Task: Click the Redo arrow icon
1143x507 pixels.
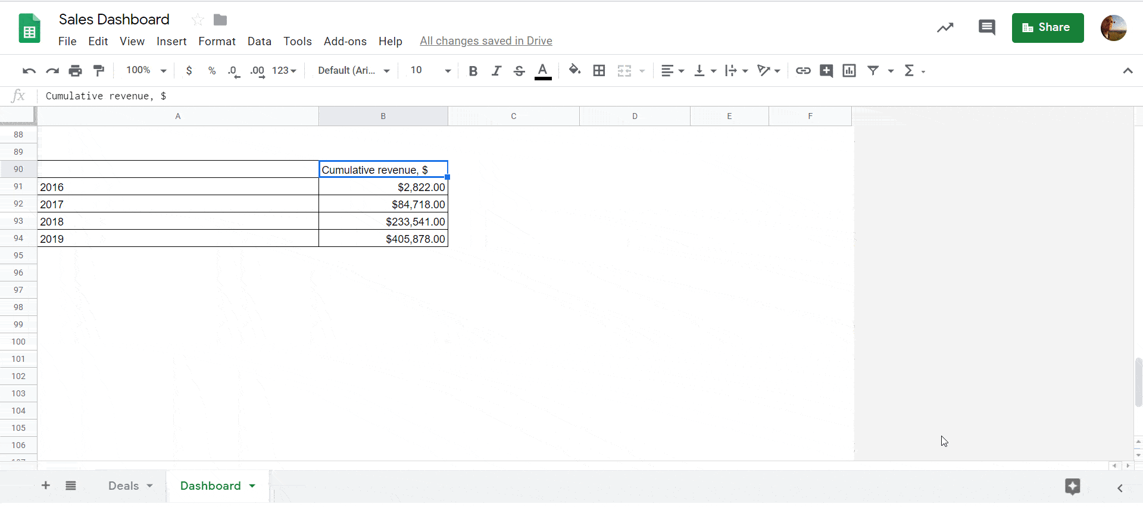Action: [x=52, y=71]
